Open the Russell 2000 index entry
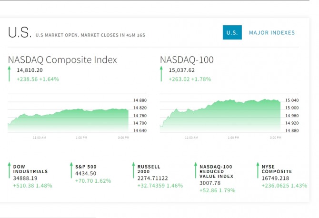The image size is (319, 218). point(160,176)
